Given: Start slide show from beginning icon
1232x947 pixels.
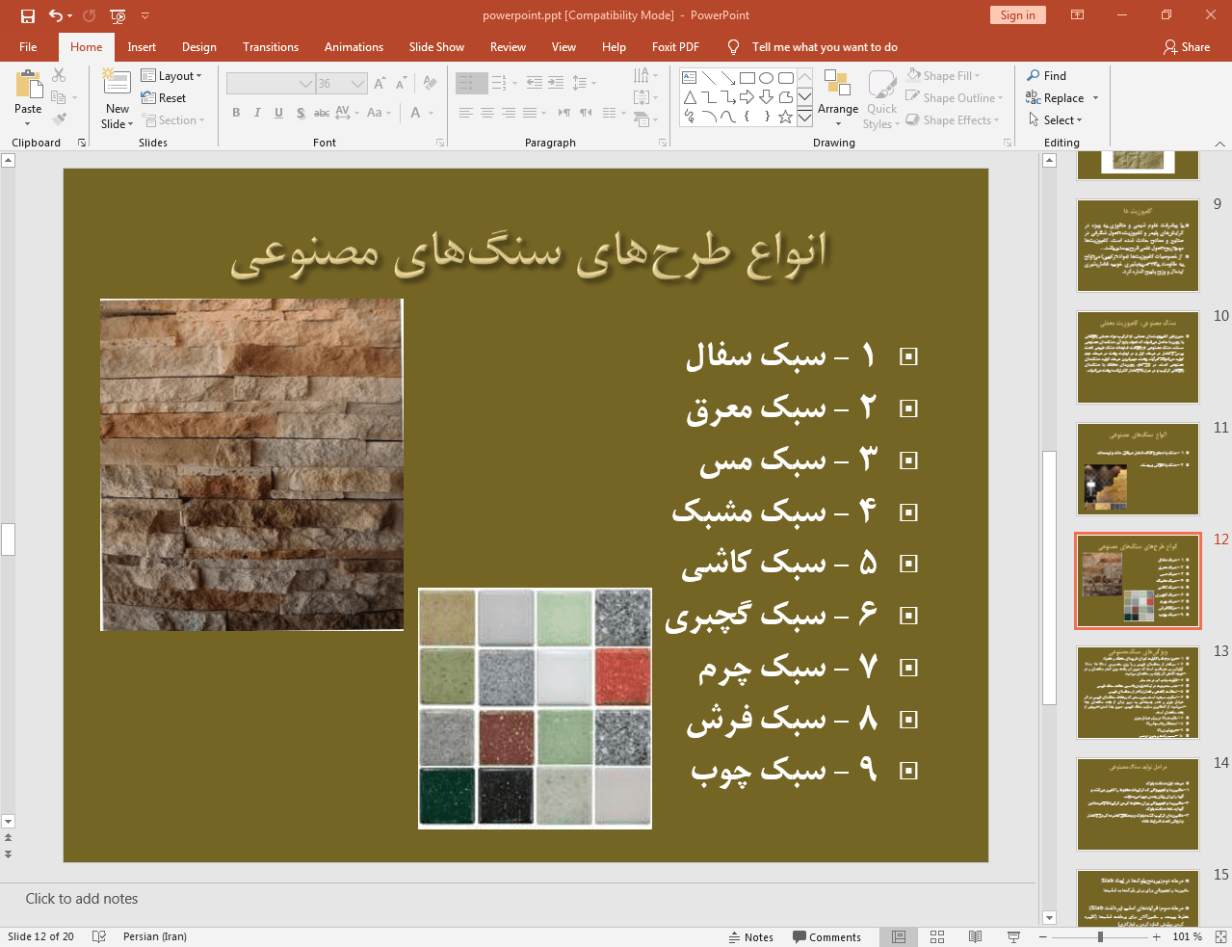Looking at the screenshot, I should [x=118, y=15].
